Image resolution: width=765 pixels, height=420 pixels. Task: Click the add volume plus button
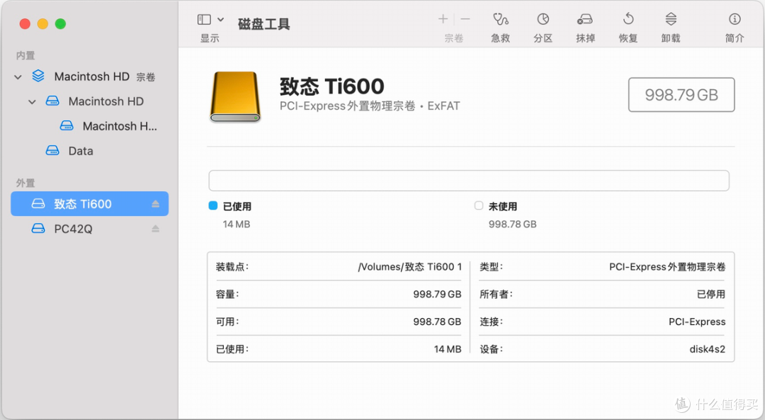443,19
